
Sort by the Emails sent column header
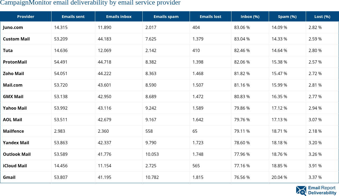point(73,16)
